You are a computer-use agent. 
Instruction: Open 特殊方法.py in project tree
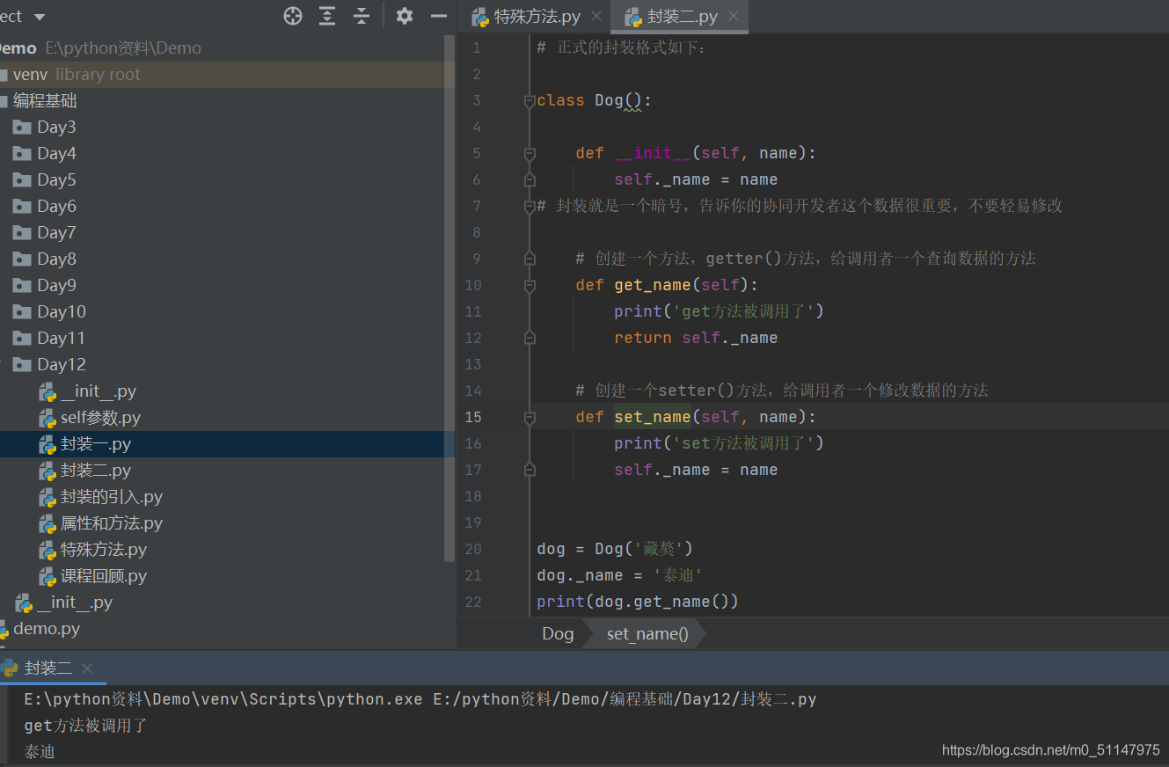[103, 550]
